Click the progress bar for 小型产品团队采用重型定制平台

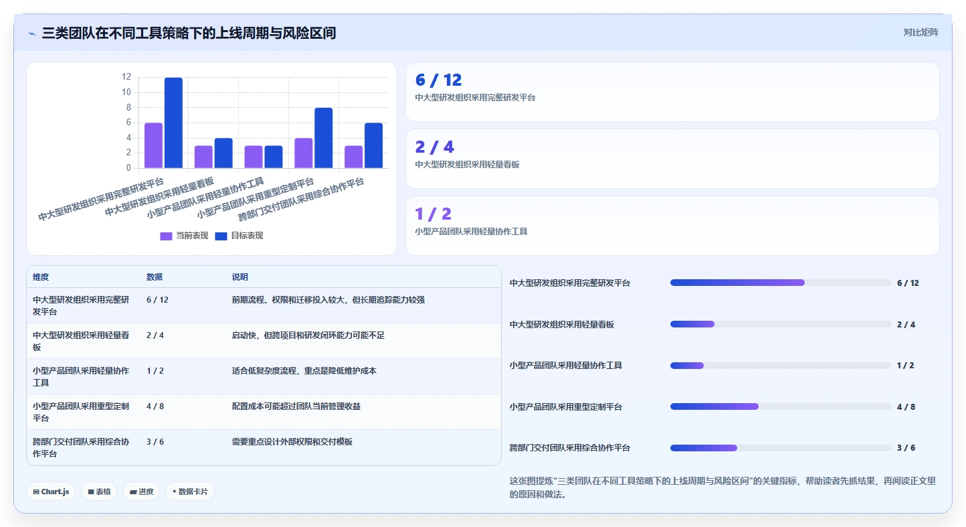781,406
